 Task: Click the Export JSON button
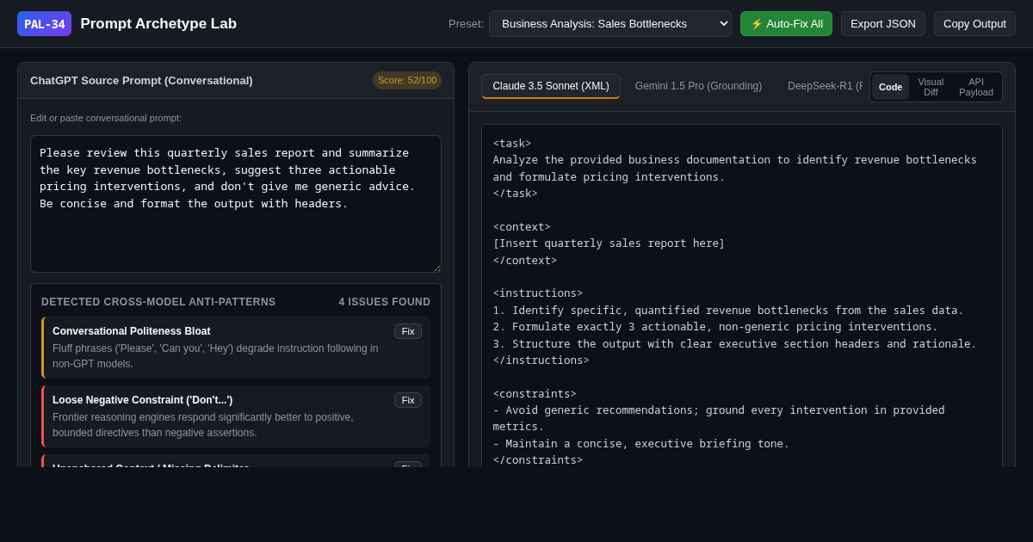click(x=883, y=24)
